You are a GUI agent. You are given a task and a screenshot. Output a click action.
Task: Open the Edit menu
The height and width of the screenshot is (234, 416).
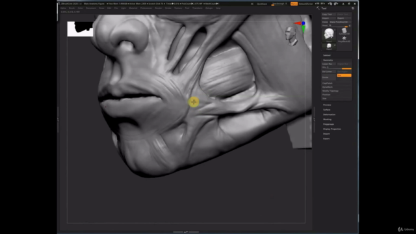(x=109, y=8)
